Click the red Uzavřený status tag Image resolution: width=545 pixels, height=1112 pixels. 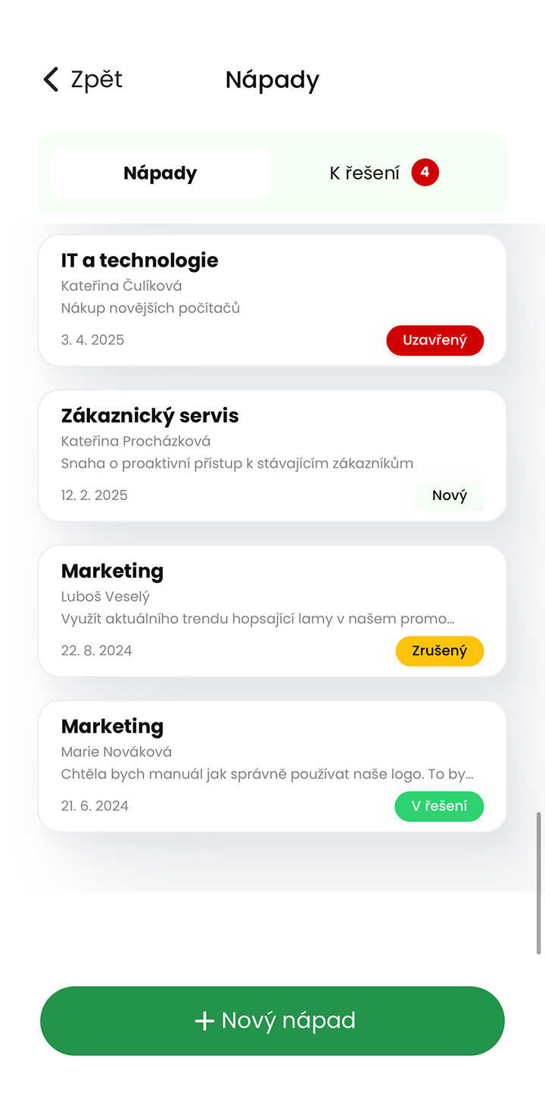click(x=434, y=340)
